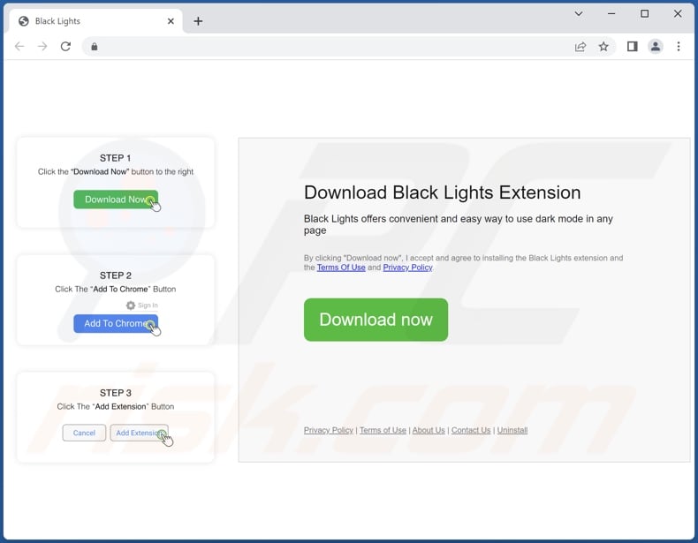Click the Cancel button in Step 3

tap(84, 433)
